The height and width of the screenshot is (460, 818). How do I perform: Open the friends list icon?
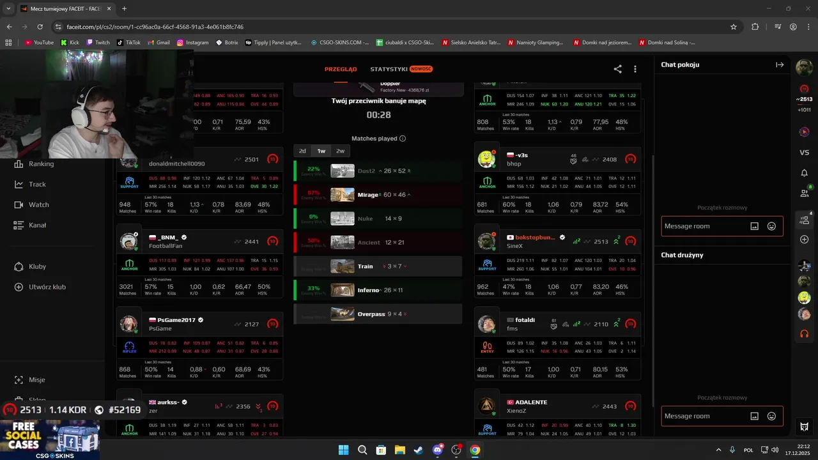coord(805,193)
